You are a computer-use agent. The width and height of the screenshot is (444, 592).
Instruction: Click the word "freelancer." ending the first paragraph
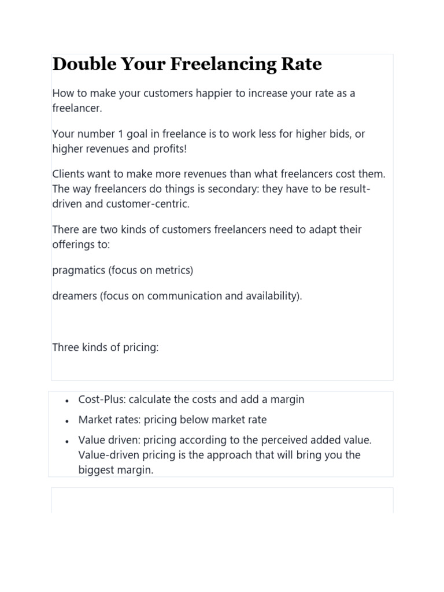coord(76,108)
